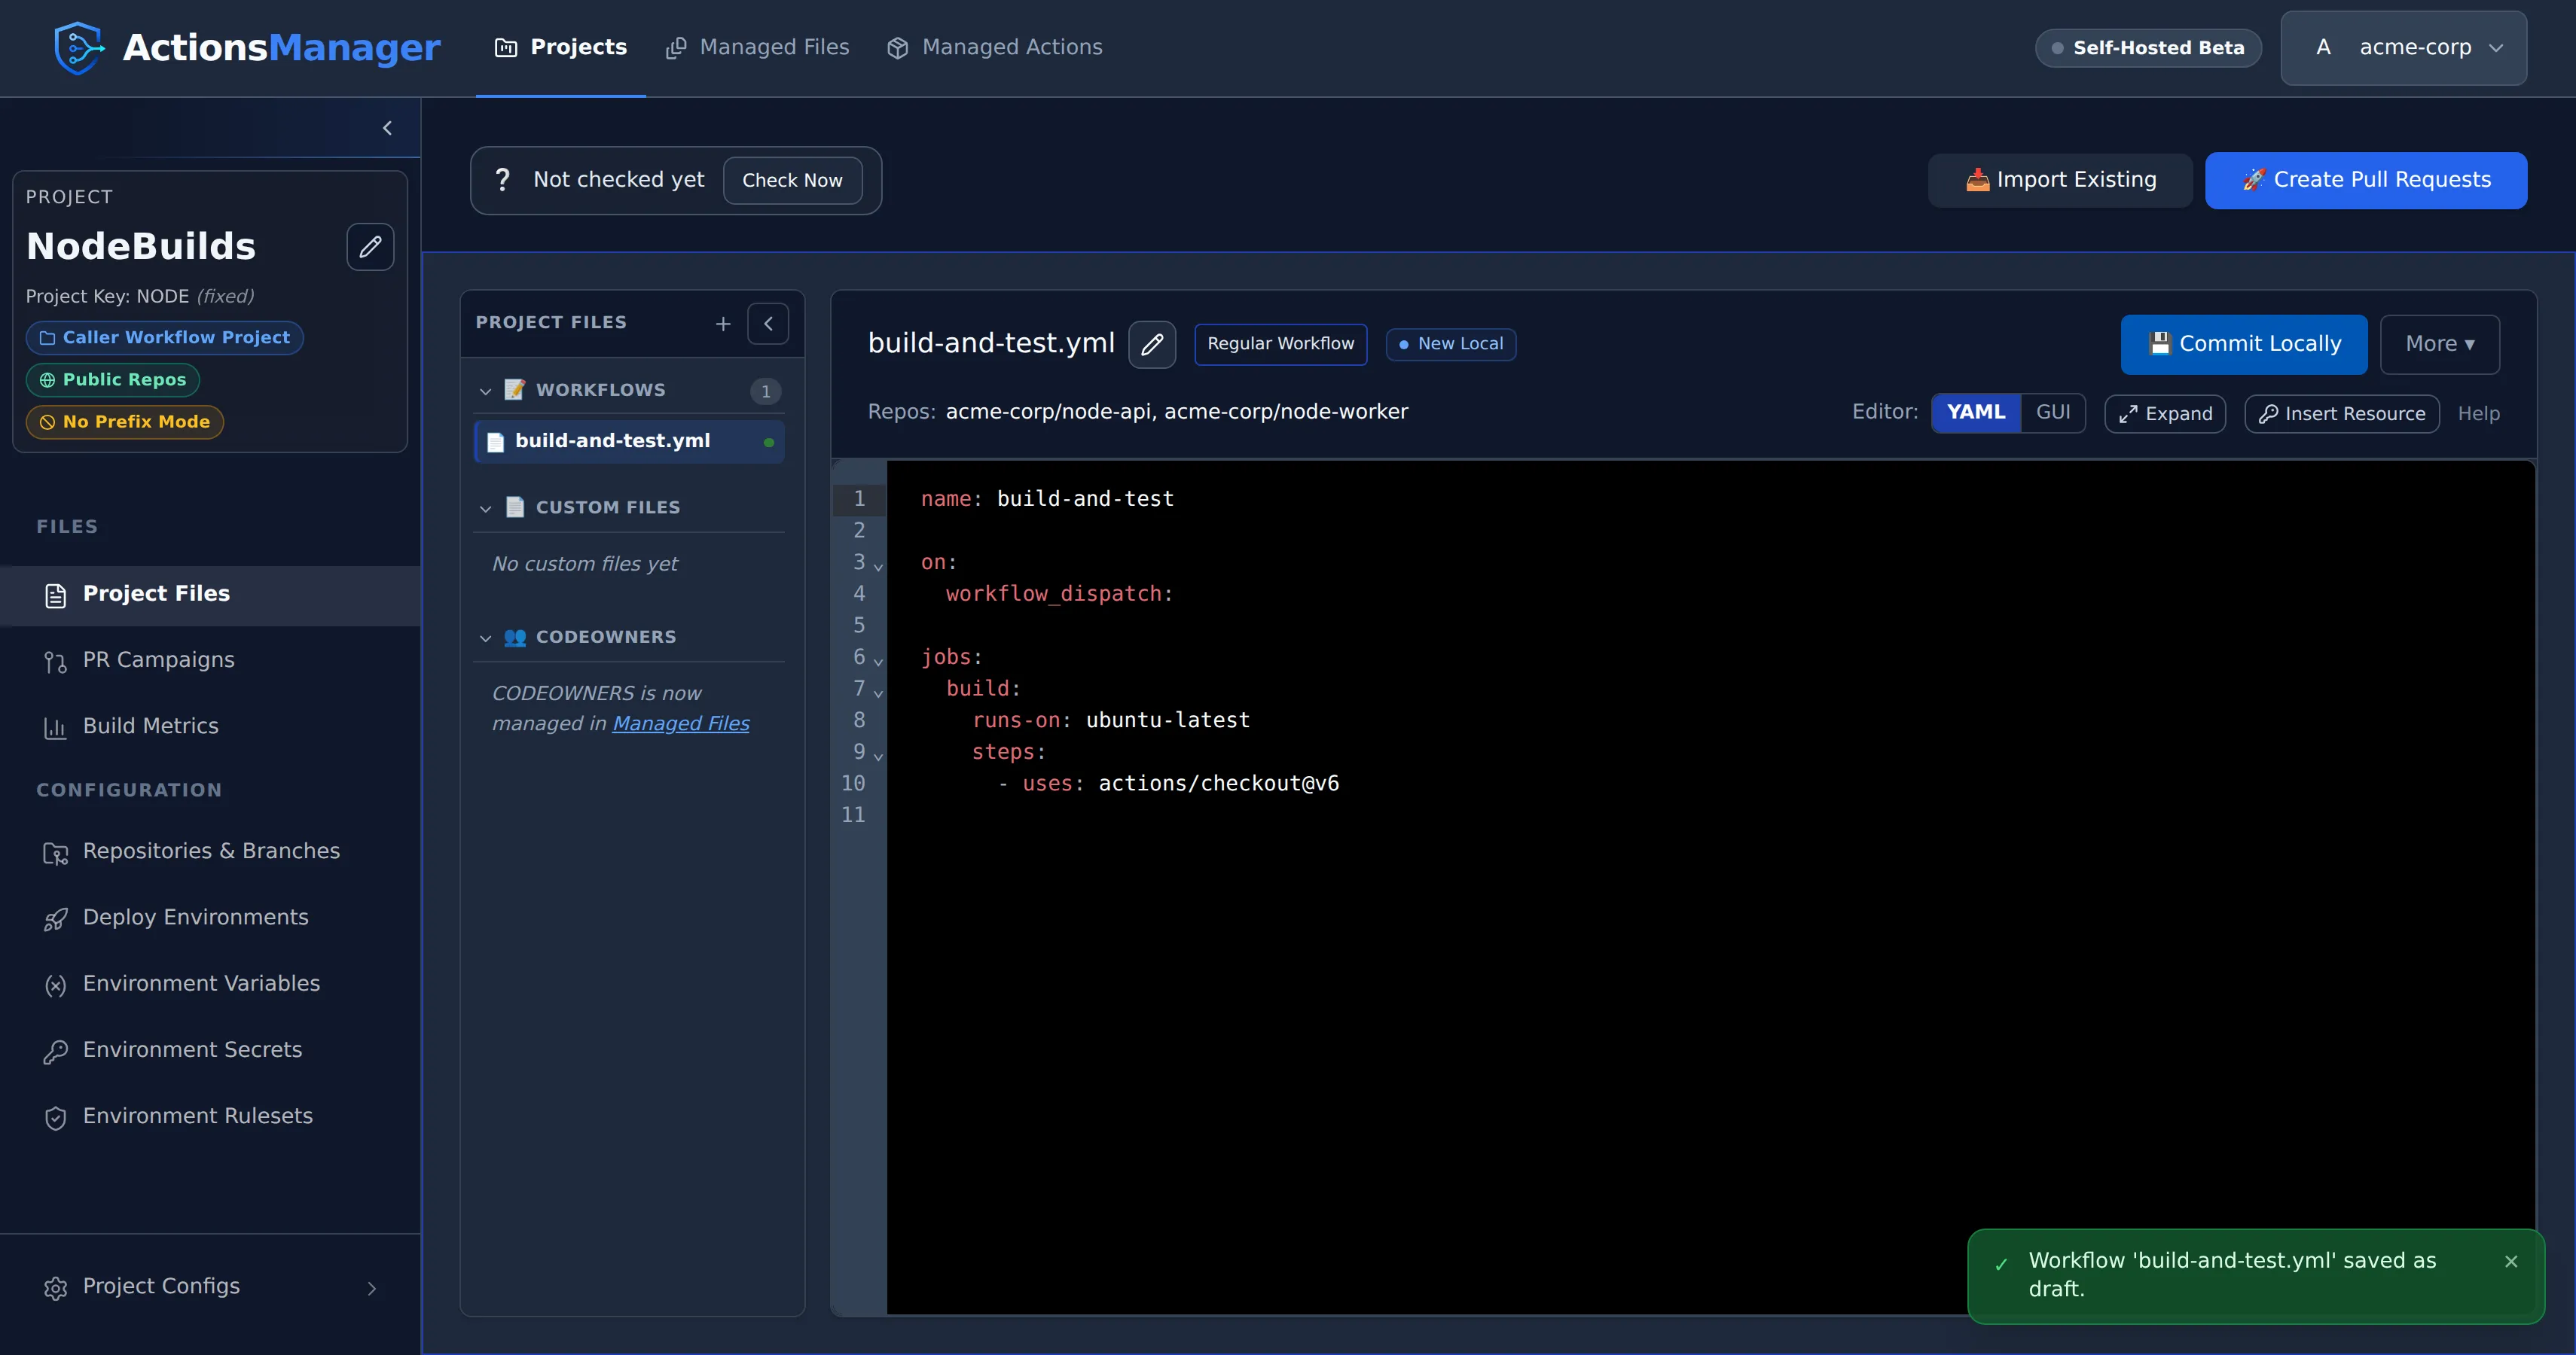The width and height of the screenshot is (2576, 1355).
Task: Open Repositories & Branches settings
Action: (210, 851)
